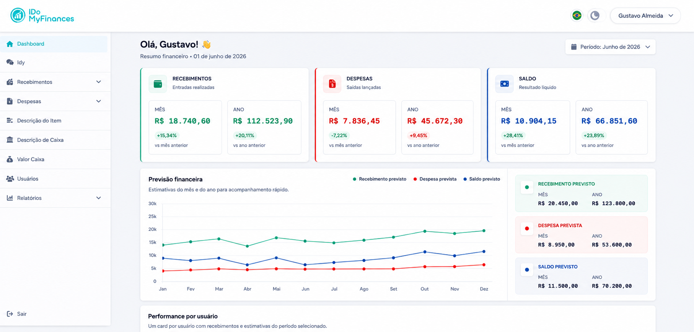Click the IDo MyFinances logo
694x332 pixels.
pos(42,15)
